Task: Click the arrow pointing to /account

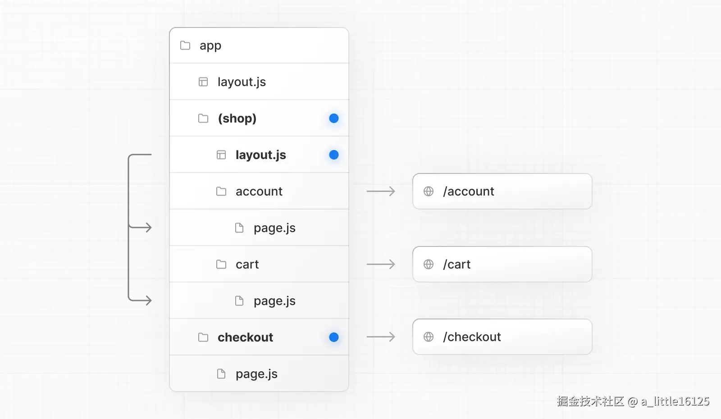Action: pyautogui.click(x=381, y=191)
